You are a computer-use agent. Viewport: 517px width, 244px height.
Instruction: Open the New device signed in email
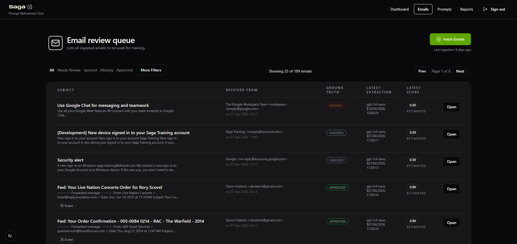click(x=451, y=134)
